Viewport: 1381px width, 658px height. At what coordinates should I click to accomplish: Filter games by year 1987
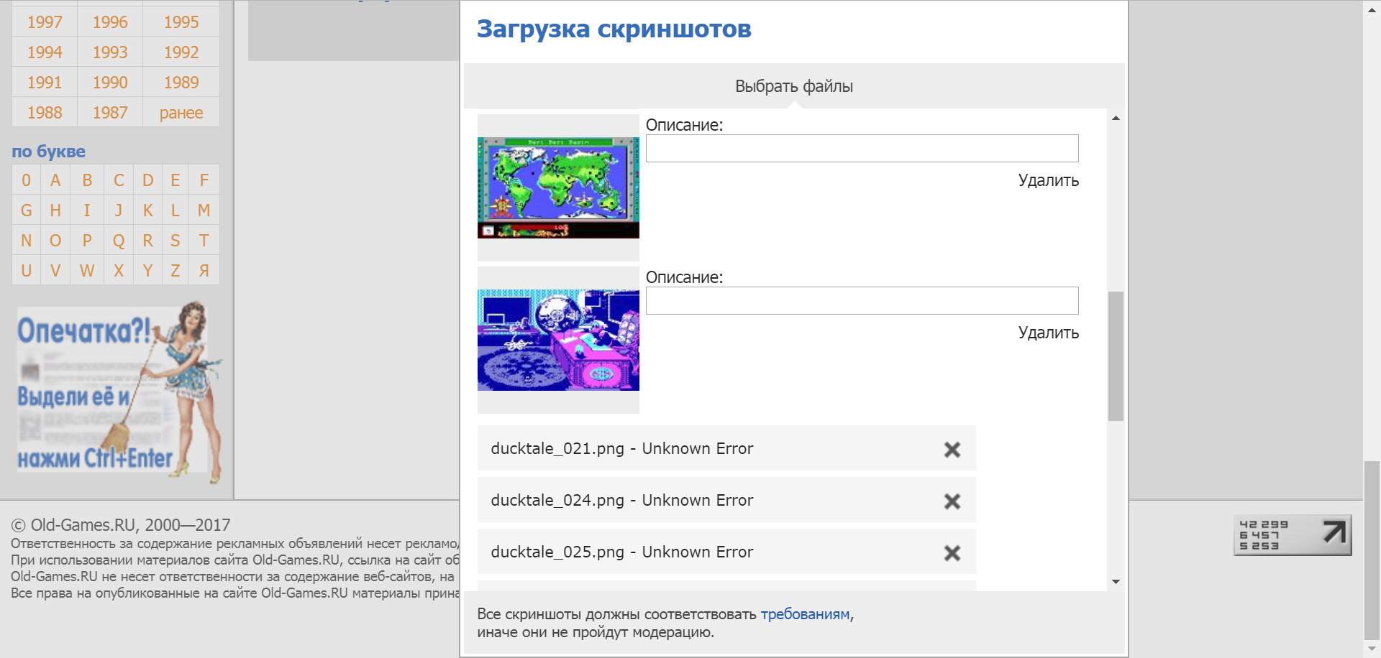click(110, 113)
